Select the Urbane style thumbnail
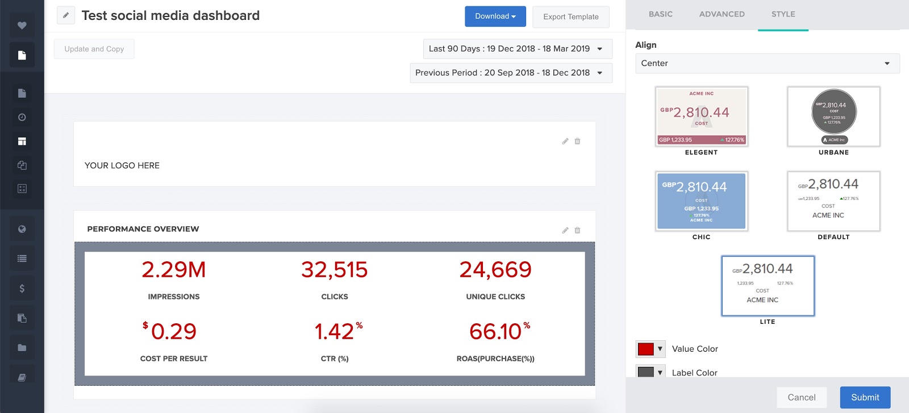Image resolution: width=909 pixels, height=413 pixels. (833, 117)
